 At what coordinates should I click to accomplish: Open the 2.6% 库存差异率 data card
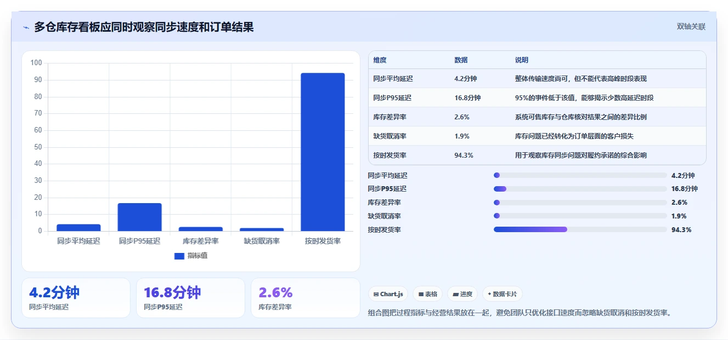pos(305,298)
